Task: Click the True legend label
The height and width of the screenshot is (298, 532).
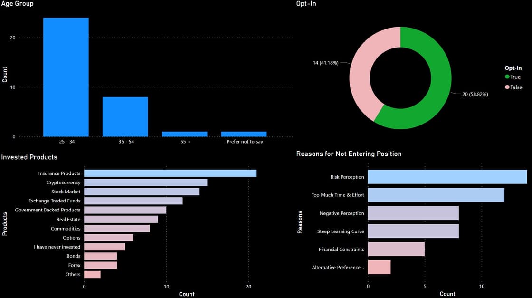Action: click(x=515, y=77)
